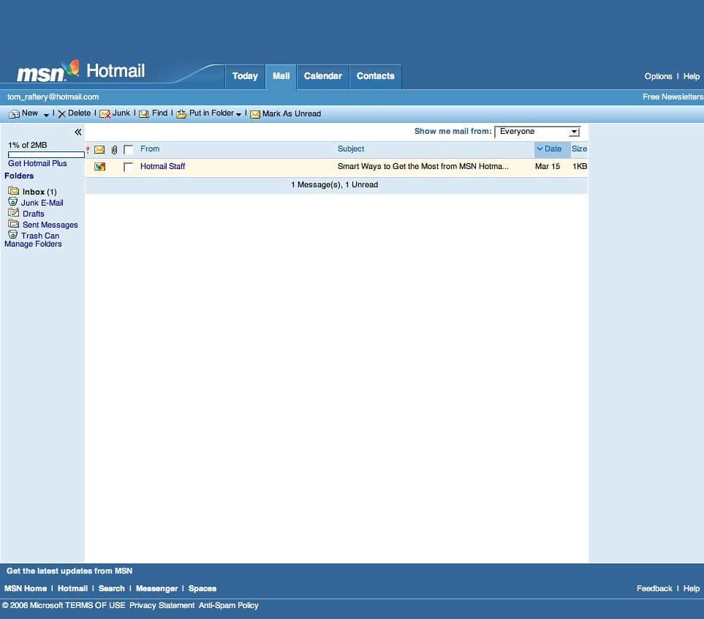Click the storage usage progress bar
The width and height of the screenshot is (704, 619).
46,154
